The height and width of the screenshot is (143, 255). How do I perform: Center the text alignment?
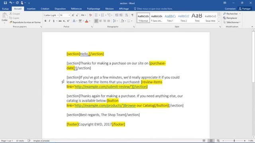pos(100,21)
